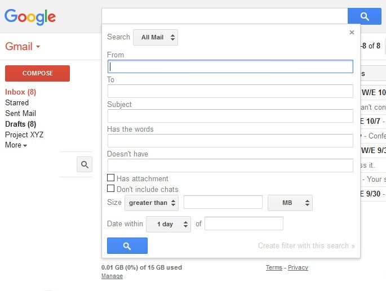
Task: Open Inbox (8) folder
Action: (x=21, y=92)
